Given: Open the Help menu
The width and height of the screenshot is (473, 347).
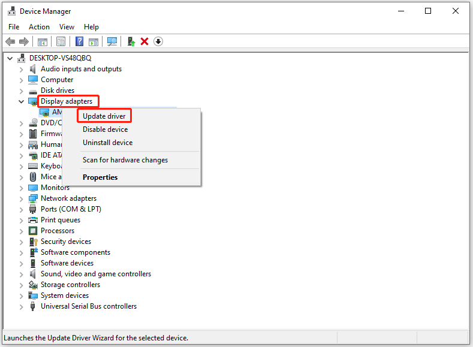Looking at the screenshot, I should (91, 27).
